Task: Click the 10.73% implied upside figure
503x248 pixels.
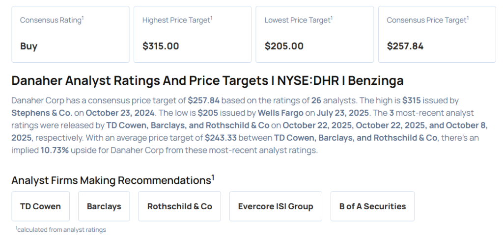Action: (x=54, y=150)
